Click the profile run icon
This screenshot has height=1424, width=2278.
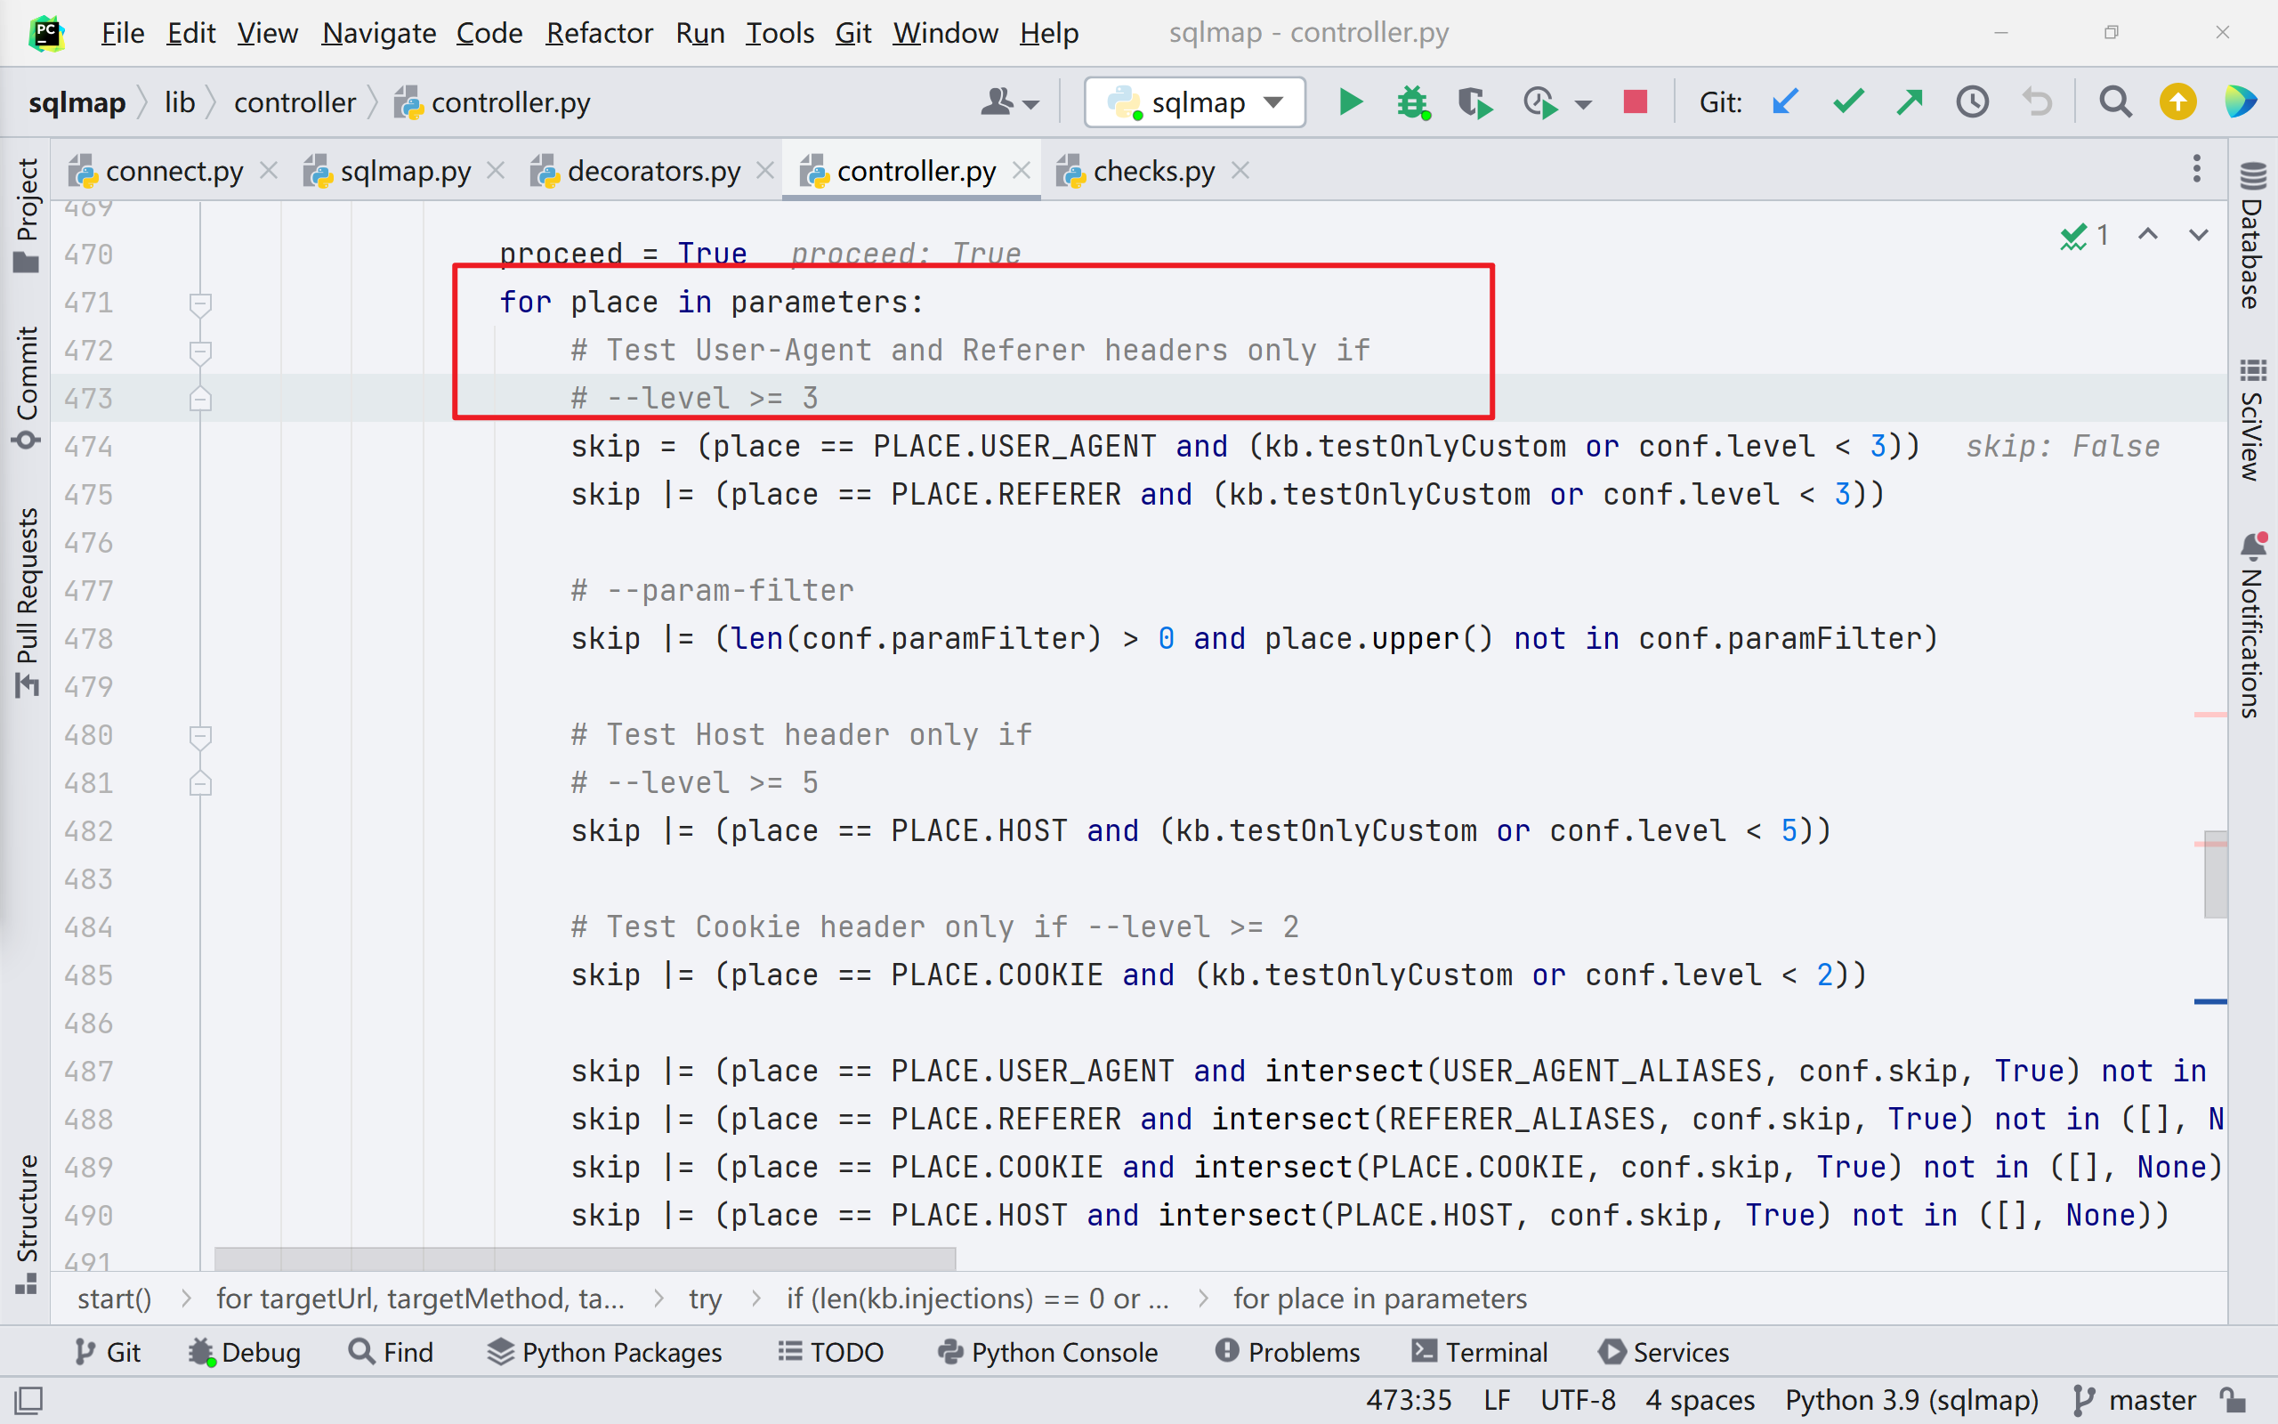click(x=1540, y=101)
